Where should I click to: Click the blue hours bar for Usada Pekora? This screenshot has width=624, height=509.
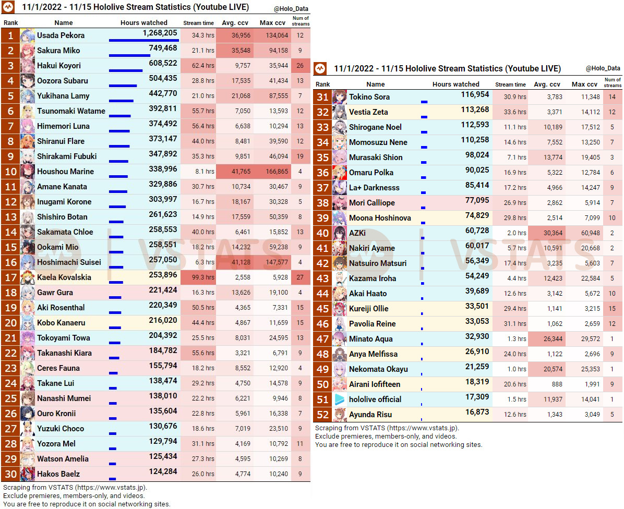click(x=143, y=40)
